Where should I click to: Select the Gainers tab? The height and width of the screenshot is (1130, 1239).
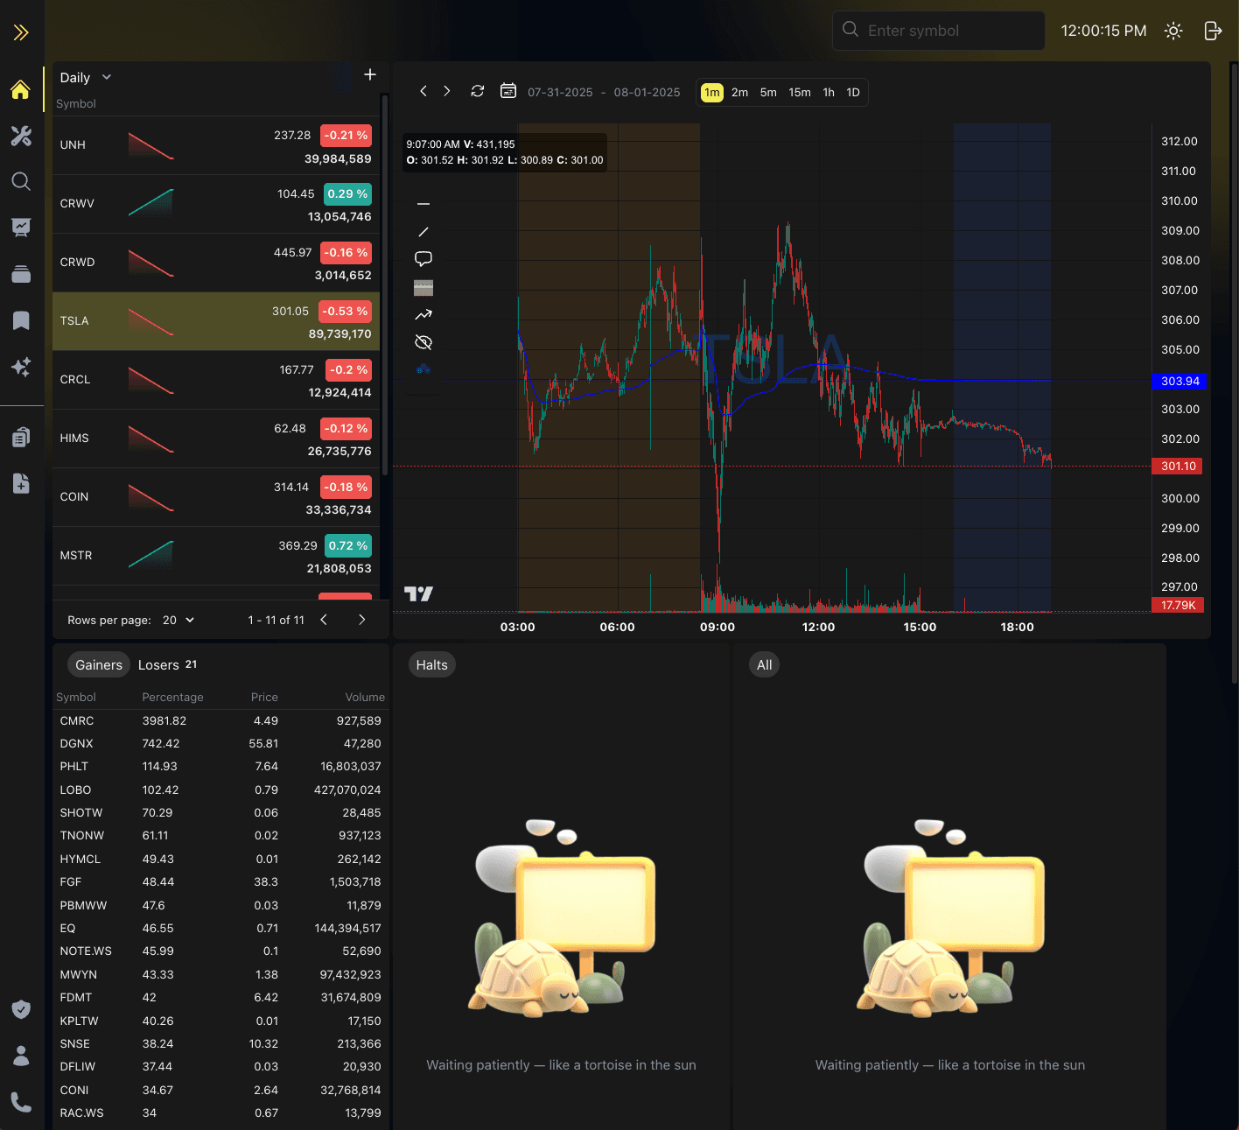pyautogui.click(x=99, y=665)
